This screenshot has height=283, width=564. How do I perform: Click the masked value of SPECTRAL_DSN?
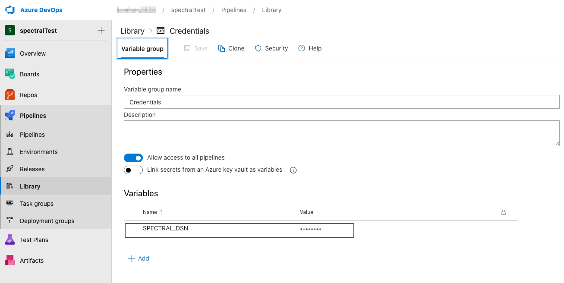tap(311, 230)
